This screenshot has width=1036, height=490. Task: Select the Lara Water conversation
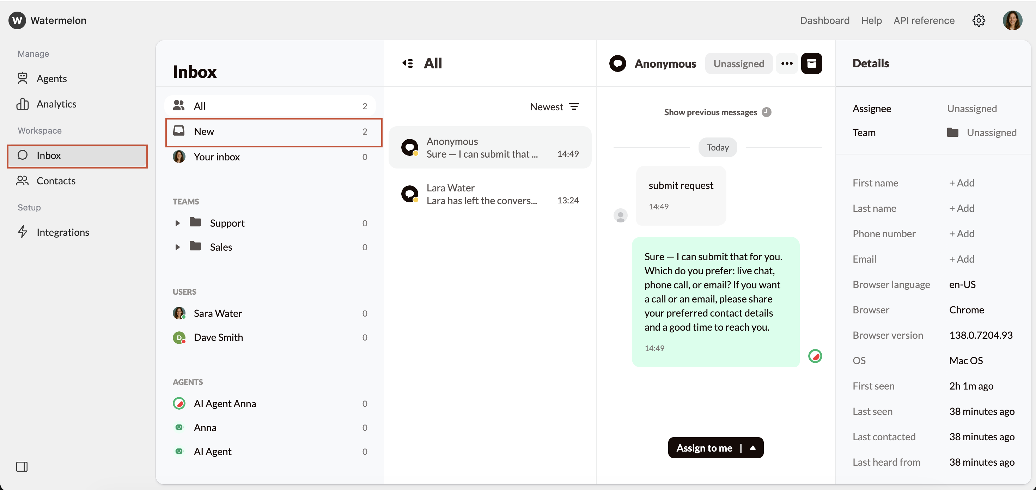[x=490, y=194]
